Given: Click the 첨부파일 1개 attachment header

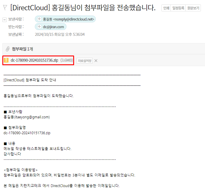Looking at the screenshot, I should [x=23, y=49].
